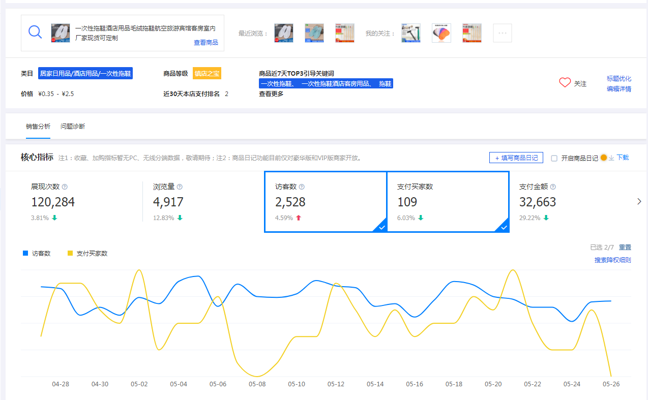Deselect the 访客数 metric card
Viewport: 648px width, 400px height.
[326, 202]
